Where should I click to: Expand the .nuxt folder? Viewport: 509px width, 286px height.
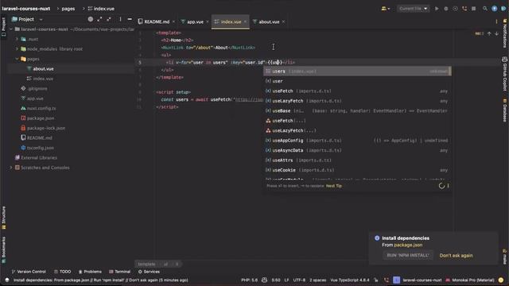17,39
